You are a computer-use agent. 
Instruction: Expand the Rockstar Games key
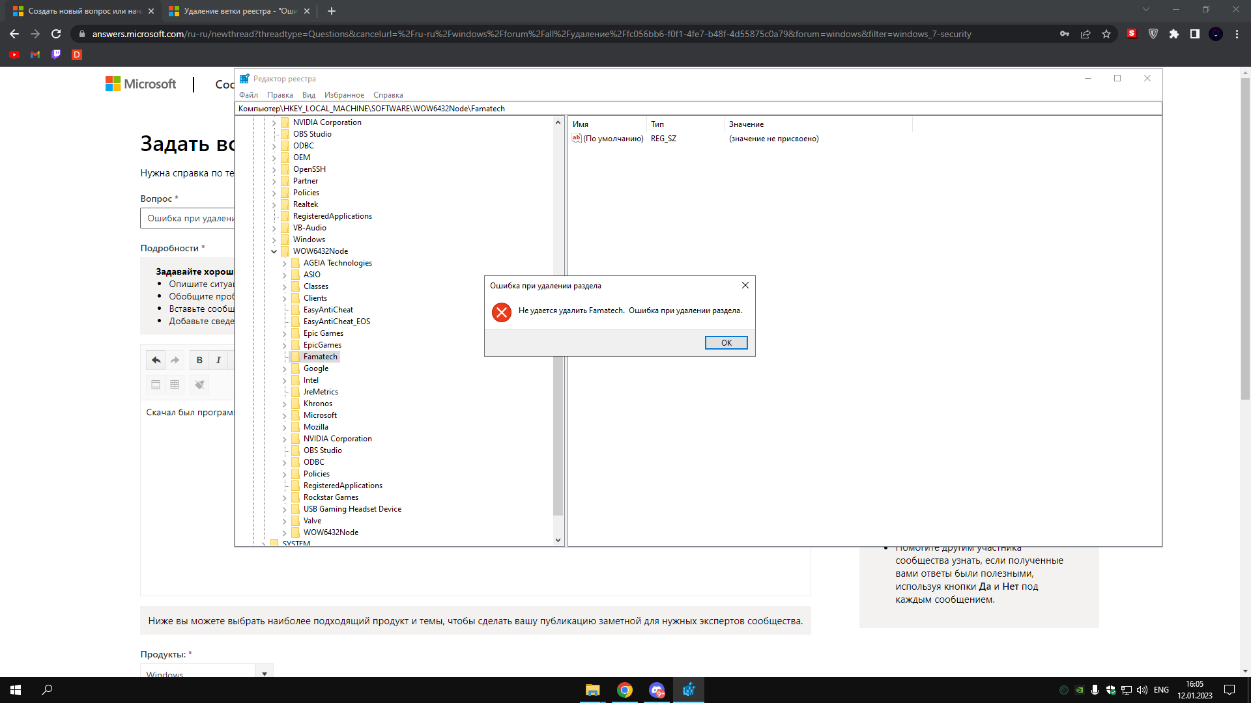pos(285,497)
